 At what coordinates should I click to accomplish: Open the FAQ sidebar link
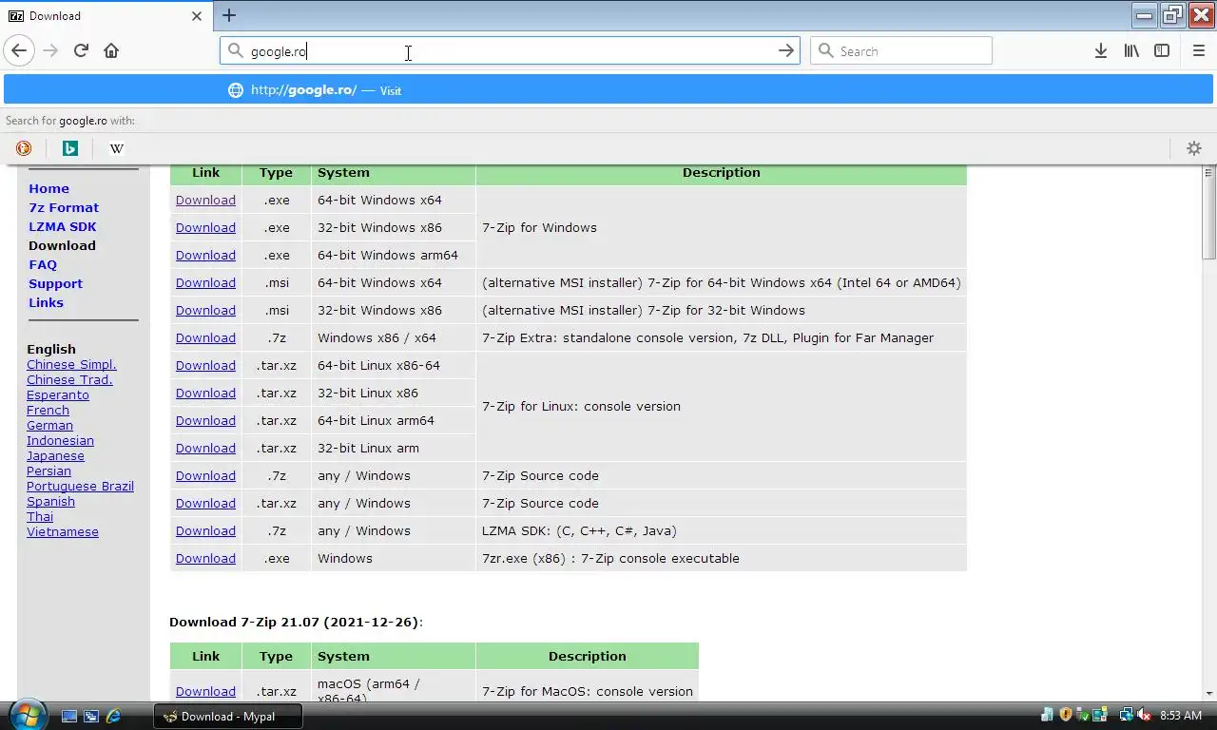[x=43, y=264]
